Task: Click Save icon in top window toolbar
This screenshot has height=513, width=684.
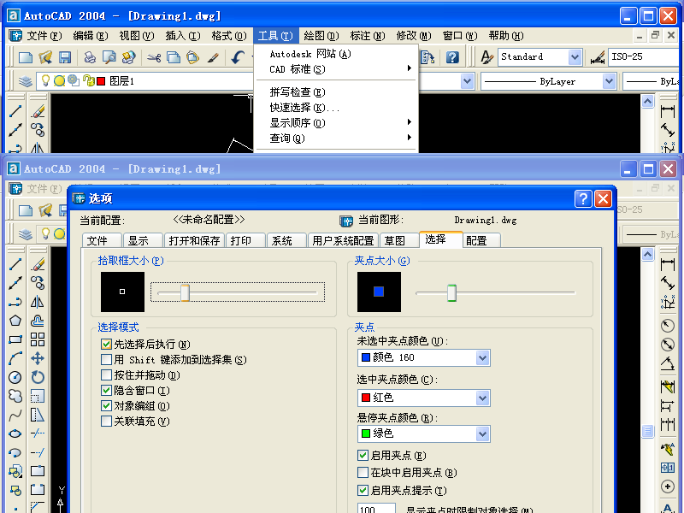Action: (65, 57)
